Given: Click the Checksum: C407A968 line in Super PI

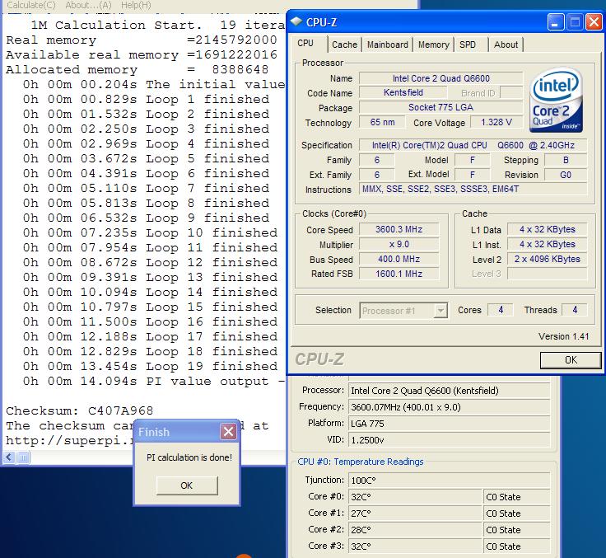Looking at the screenshot, I should [x=80, y=410].
